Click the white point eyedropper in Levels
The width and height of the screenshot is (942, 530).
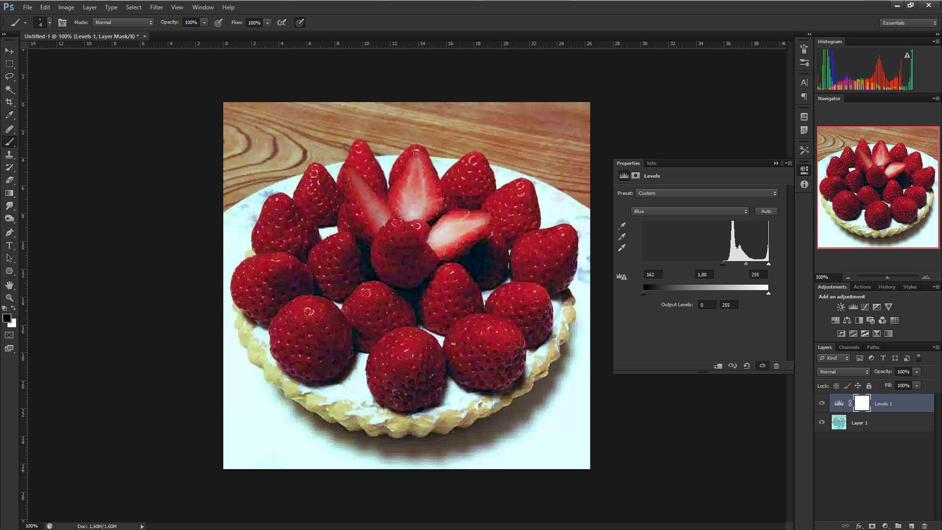tap(622, 248)
